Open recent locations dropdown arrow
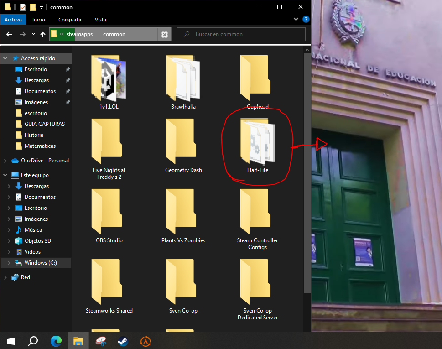This screenshot has height=349, width=442. pyautogui.click(x=33, y=34)
